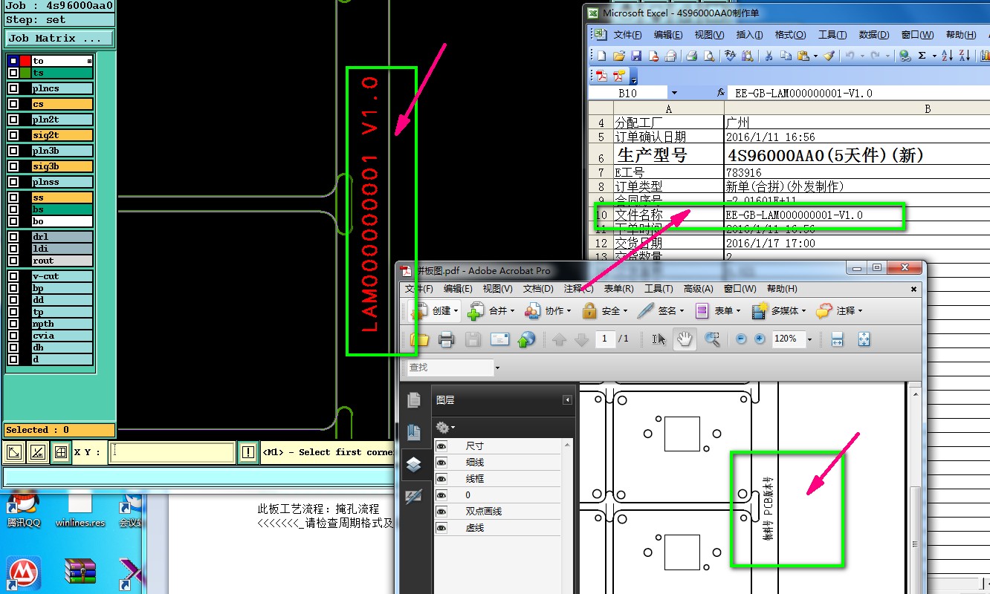Toggle visibility of 尺寸 layer

point(441,446)
